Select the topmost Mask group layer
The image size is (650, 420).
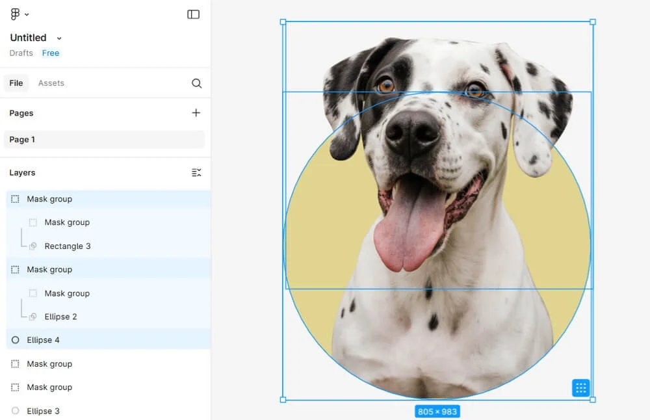(49, 199)
